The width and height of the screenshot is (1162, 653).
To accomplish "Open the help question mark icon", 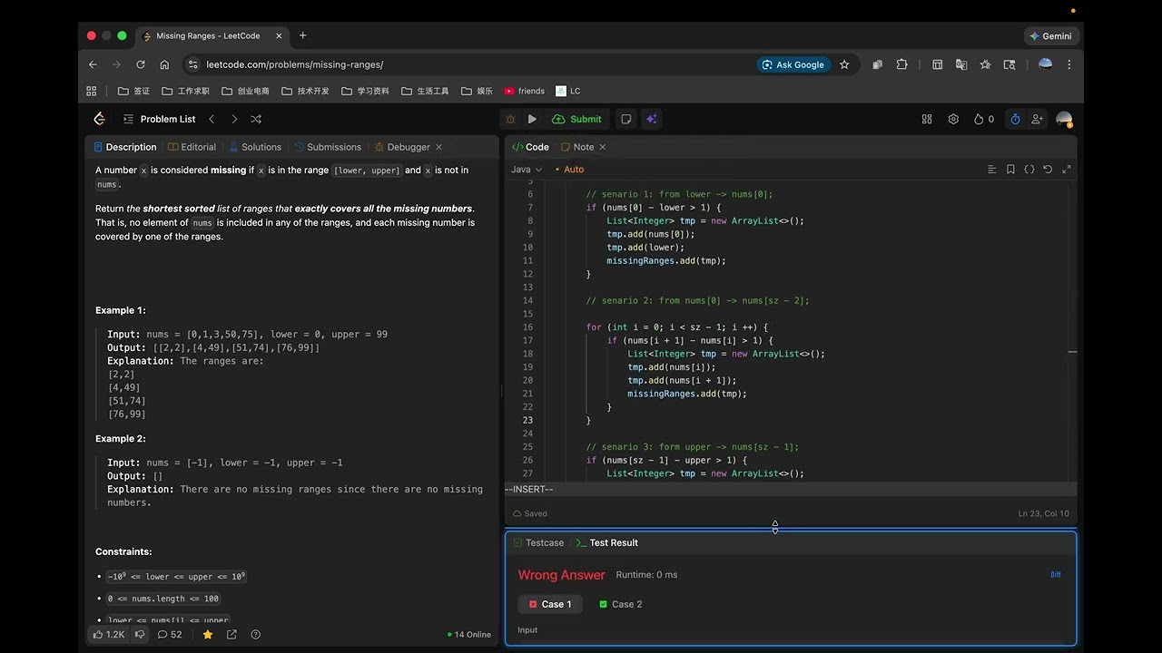I will pyautogui.click(x=255, y=635).
